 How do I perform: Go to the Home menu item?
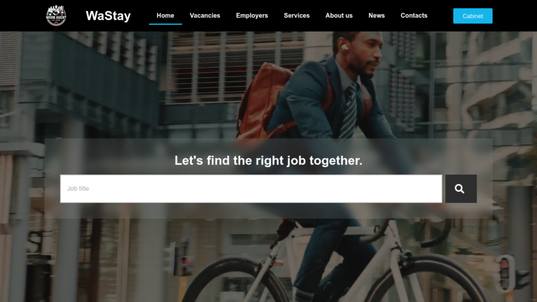point(165,15)
